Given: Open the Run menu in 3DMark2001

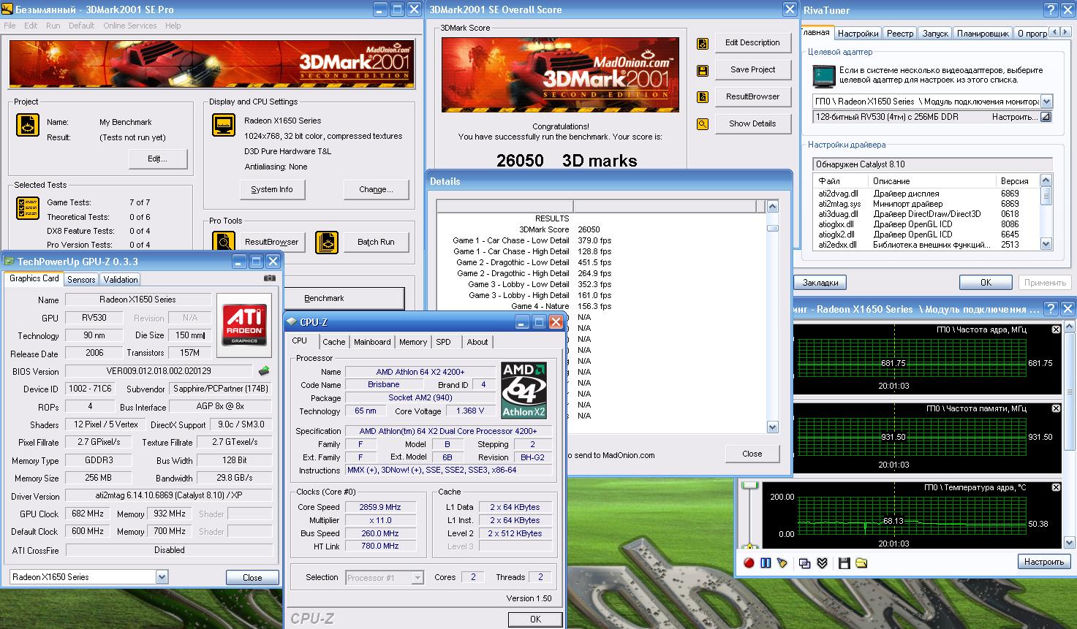Looking at the screenshot, I should pos(53,26).
